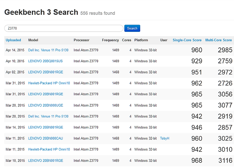Screen dimensions: 234x167
Task: Open Hewlett-Packard HP Omni10 Mar 31 result
Action: point(49,83)
